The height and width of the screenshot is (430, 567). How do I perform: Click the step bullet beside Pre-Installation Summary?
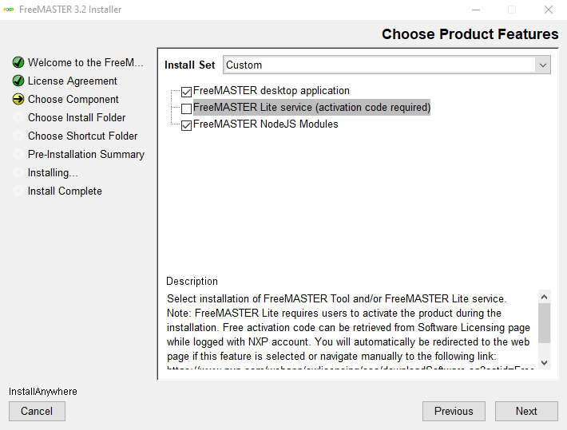tap(18, 154)
